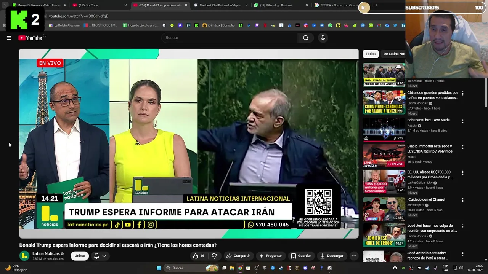The image size is (488, 274).
Task: Open the WhatsApp bookmark icon
Action: 330,25
